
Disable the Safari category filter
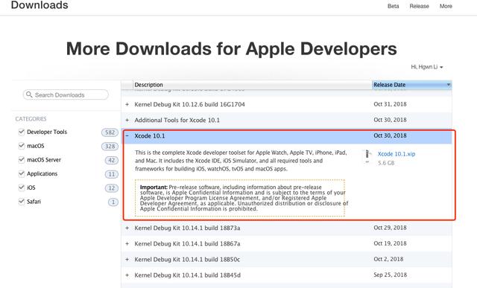tap(22, 202)
